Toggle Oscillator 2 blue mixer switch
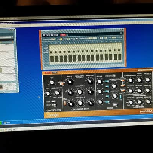Viewport: 153px width, 153px height. pyautogui.click(x=107, y=91)
